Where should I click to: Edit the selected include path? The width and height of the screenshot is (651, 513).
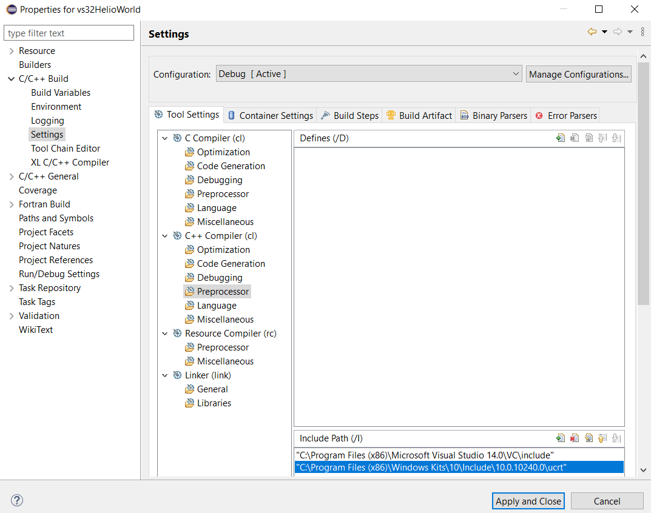pos(589,438)
